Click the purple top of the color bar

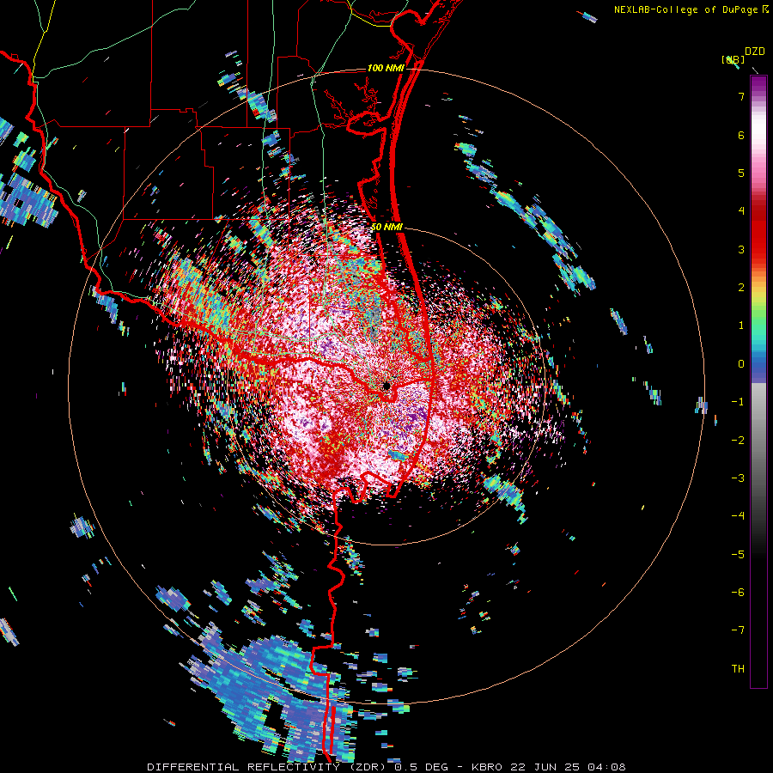coord(758,84)
